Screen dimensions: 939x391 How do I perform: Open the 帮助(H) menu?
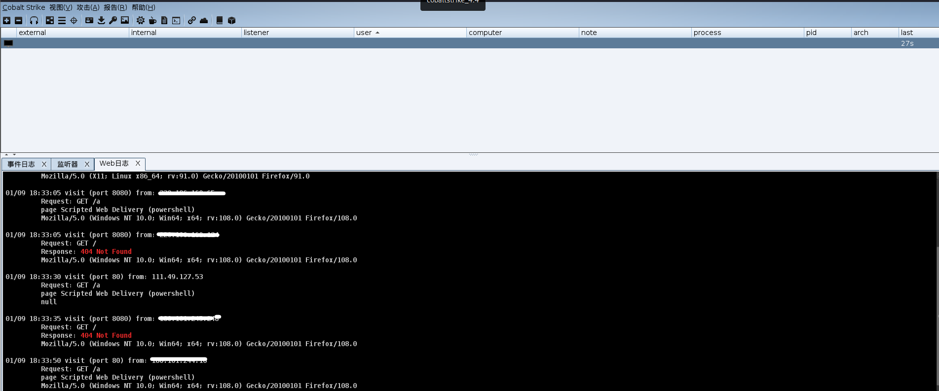pyautogui.click(x=143, y=7)
